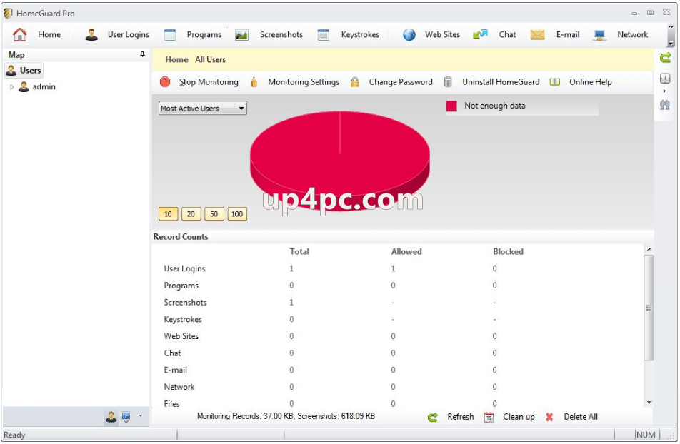680x444 pixels.
Task: Open Web Sites globe icon
Action: click(x=409, y=35)
